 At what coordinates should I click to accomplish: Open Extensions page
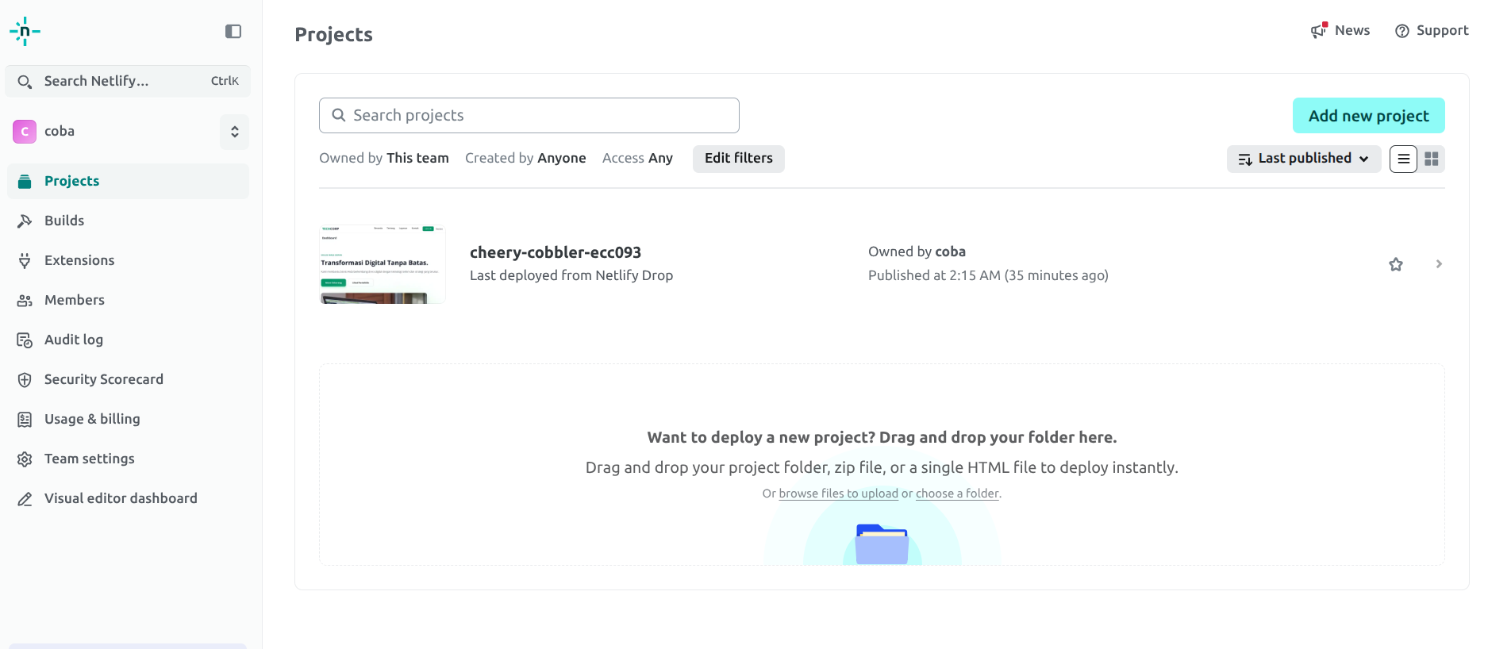point(128,261)
